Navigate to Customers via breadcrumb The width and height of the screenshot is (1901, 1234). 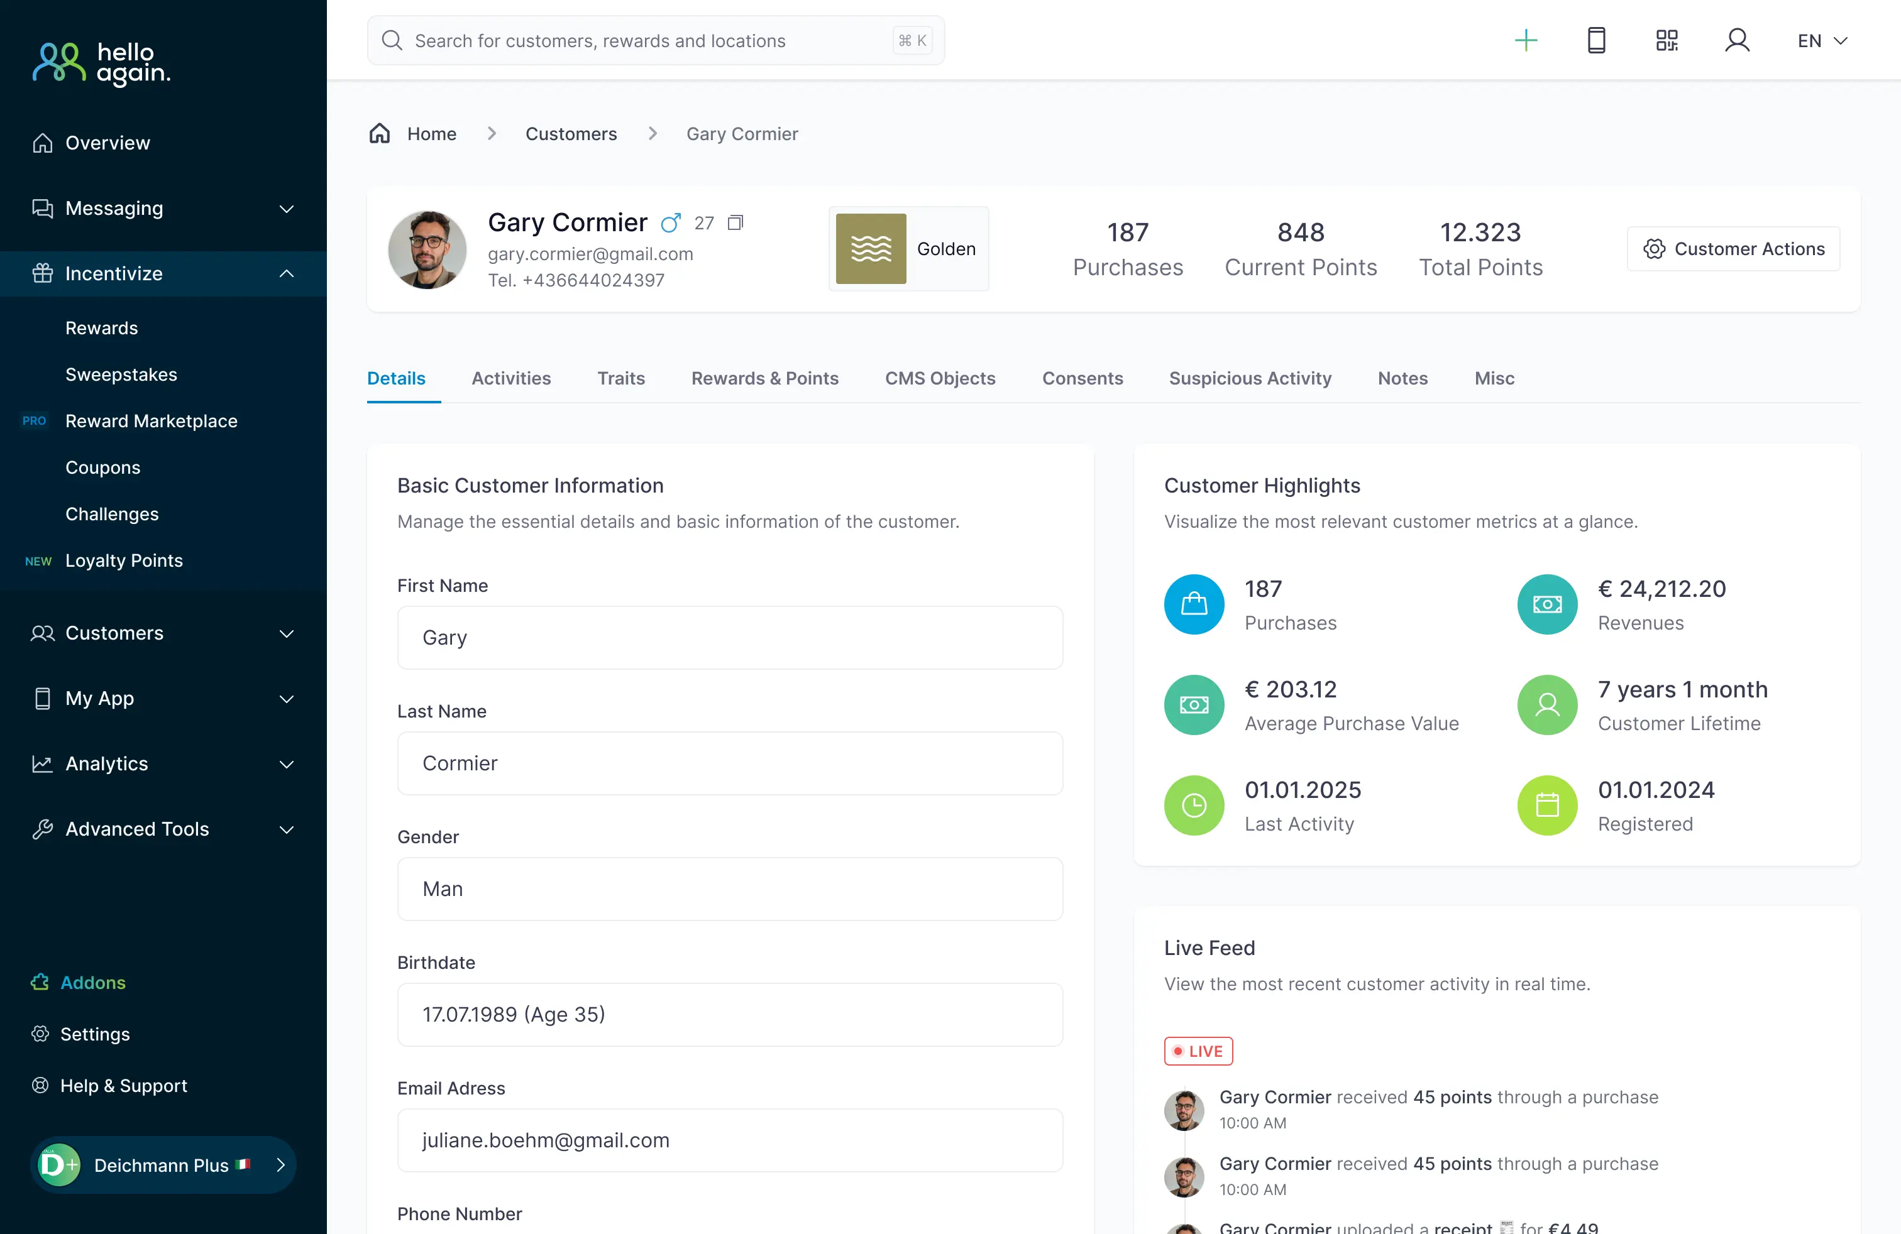pos(570,133)
